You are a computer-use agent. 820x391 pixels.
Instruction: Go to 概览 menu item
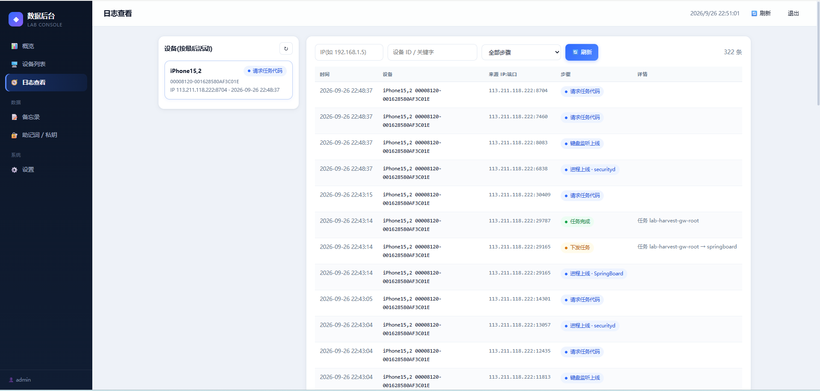[46, 46]
